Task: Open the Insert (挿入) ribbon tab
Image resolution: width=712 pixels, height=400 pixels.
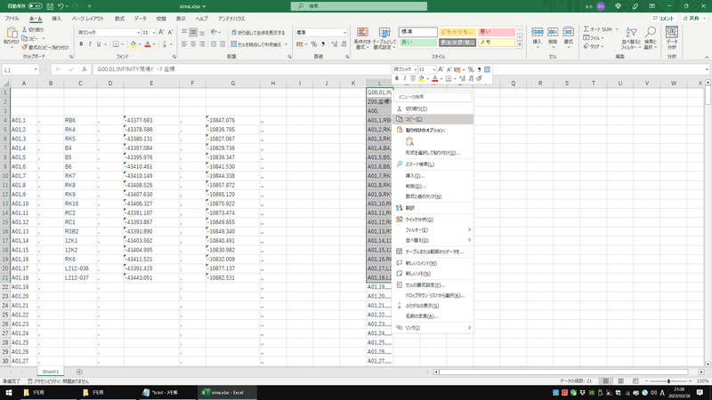Action: (56, 19)
